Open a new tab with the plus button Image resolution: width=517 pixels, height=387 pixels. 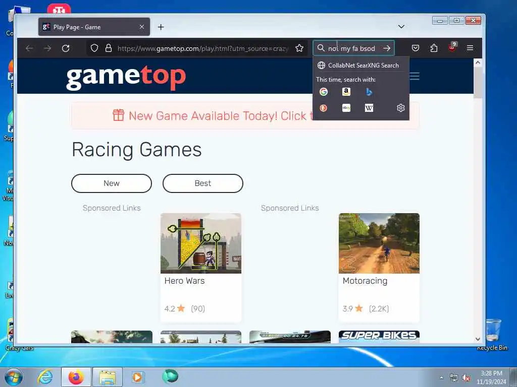point(161,27)
